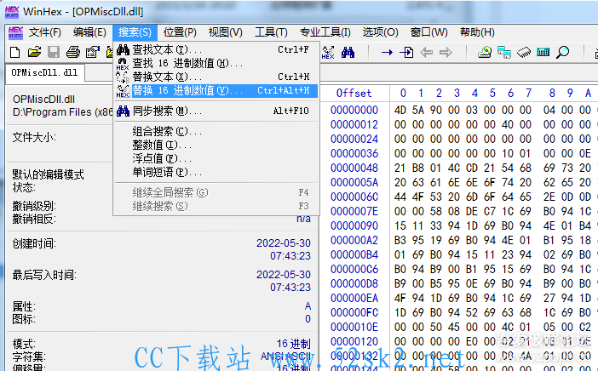
Task: Open the 编辑(E) menu
Action: pos(89,32)
